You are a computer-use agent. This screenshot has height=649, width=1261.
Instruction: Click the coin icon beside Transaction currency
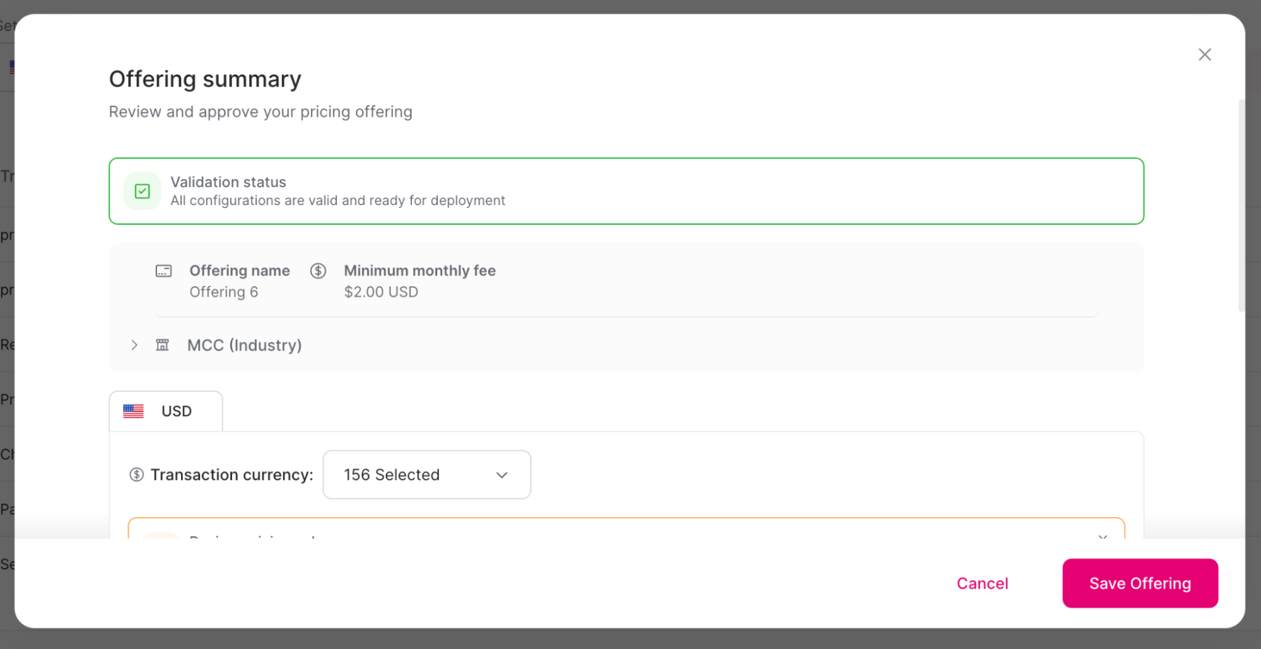[x=137, y=474]
